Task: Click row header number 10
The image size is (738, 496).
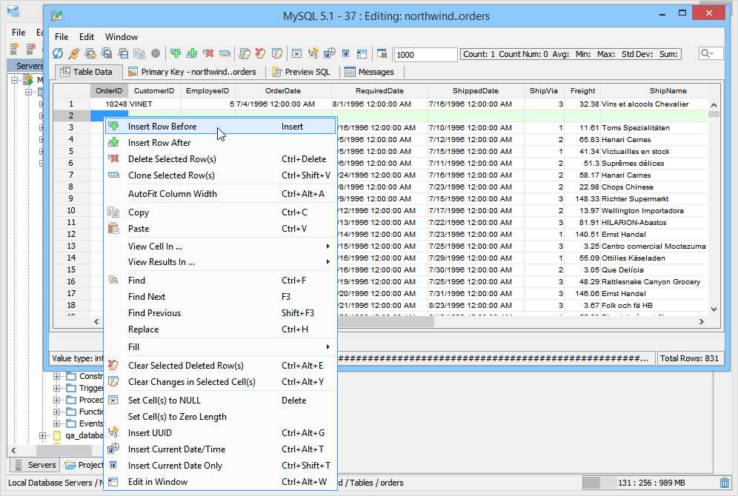Action: point(71,210)
